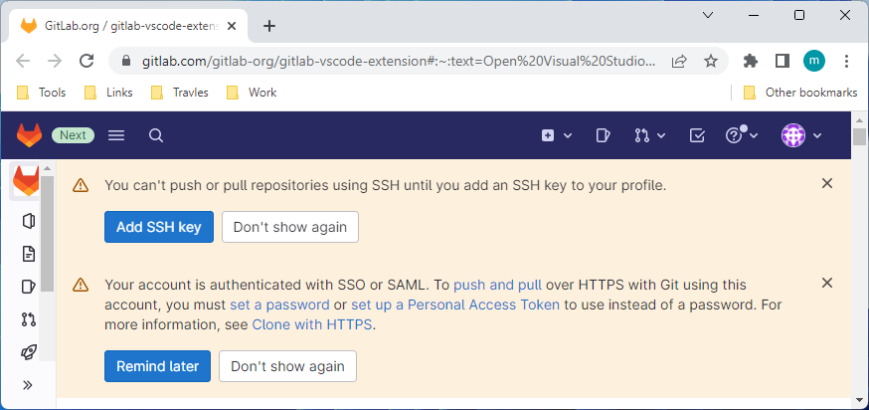Switch to the GitLab.org browser tab

128,26
